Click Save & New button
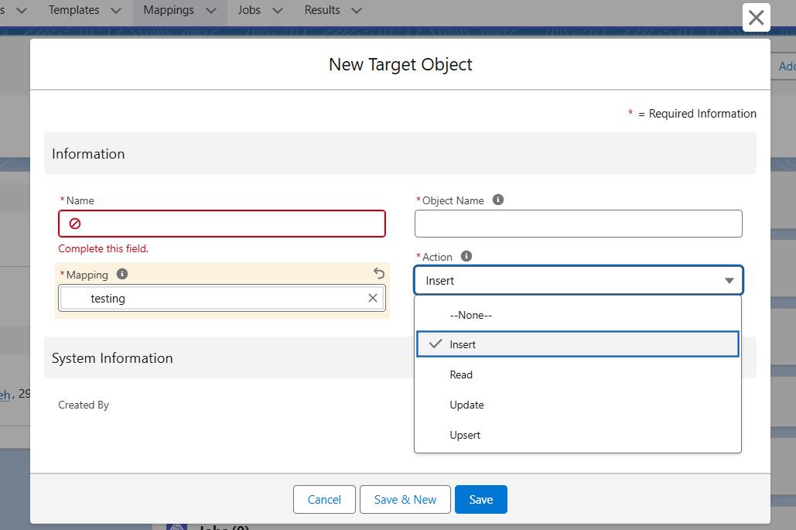 405,500
